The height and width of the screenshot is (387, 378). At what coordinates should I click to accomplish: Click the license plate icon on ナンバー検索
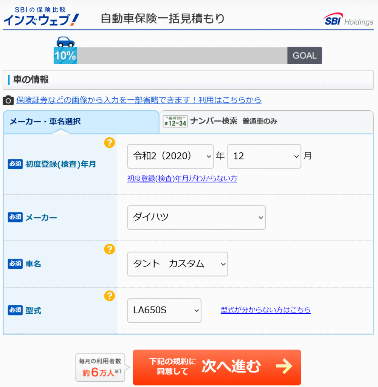point(175,121)
